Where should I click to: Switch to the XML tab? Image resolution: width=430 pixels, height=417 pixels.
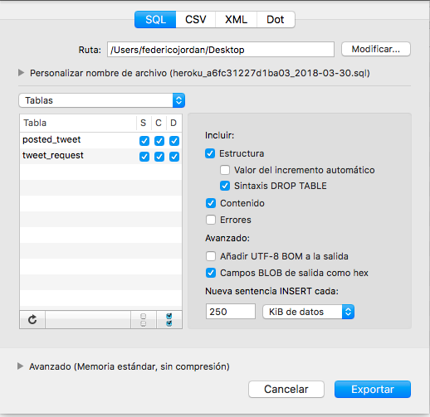point(236,20)
